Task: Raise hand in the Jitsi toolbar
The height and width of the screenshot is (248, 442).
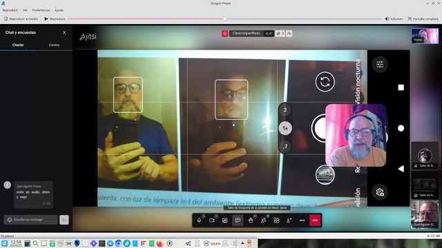Action: click(x=251, y=220)
